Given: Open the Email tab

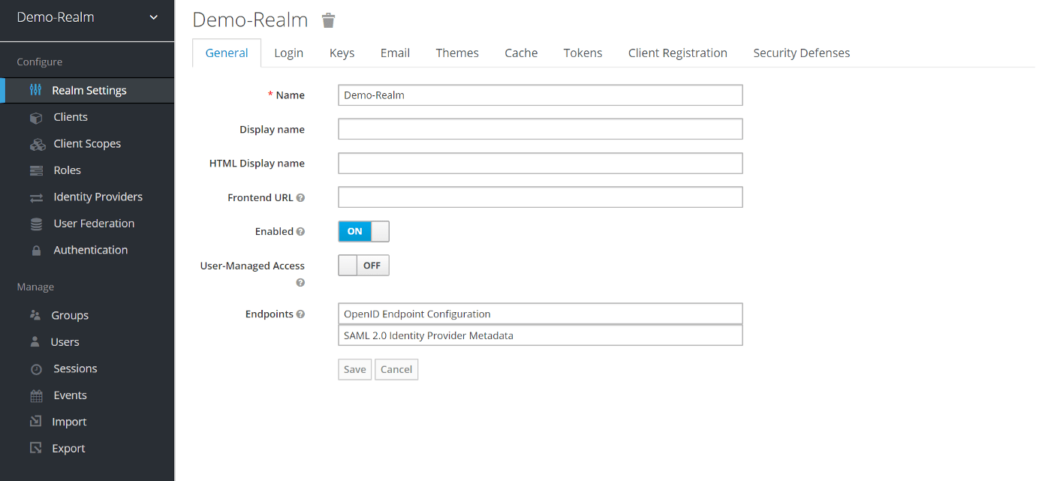Looking at the screenshot, I should click(395, 53).
